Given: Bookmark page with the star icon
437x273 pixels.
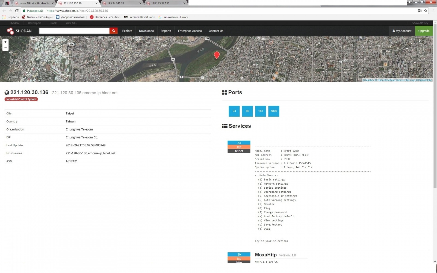Looking at the screenshot, I should coord(426,11).
